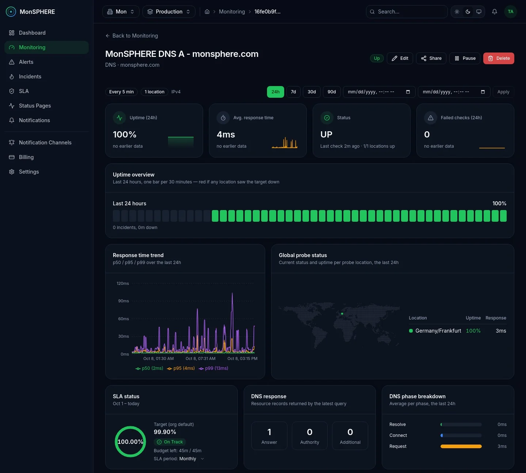Screen dimensions: 526x473
Task: Click the IPv4 label
Action: coord(176,92)
